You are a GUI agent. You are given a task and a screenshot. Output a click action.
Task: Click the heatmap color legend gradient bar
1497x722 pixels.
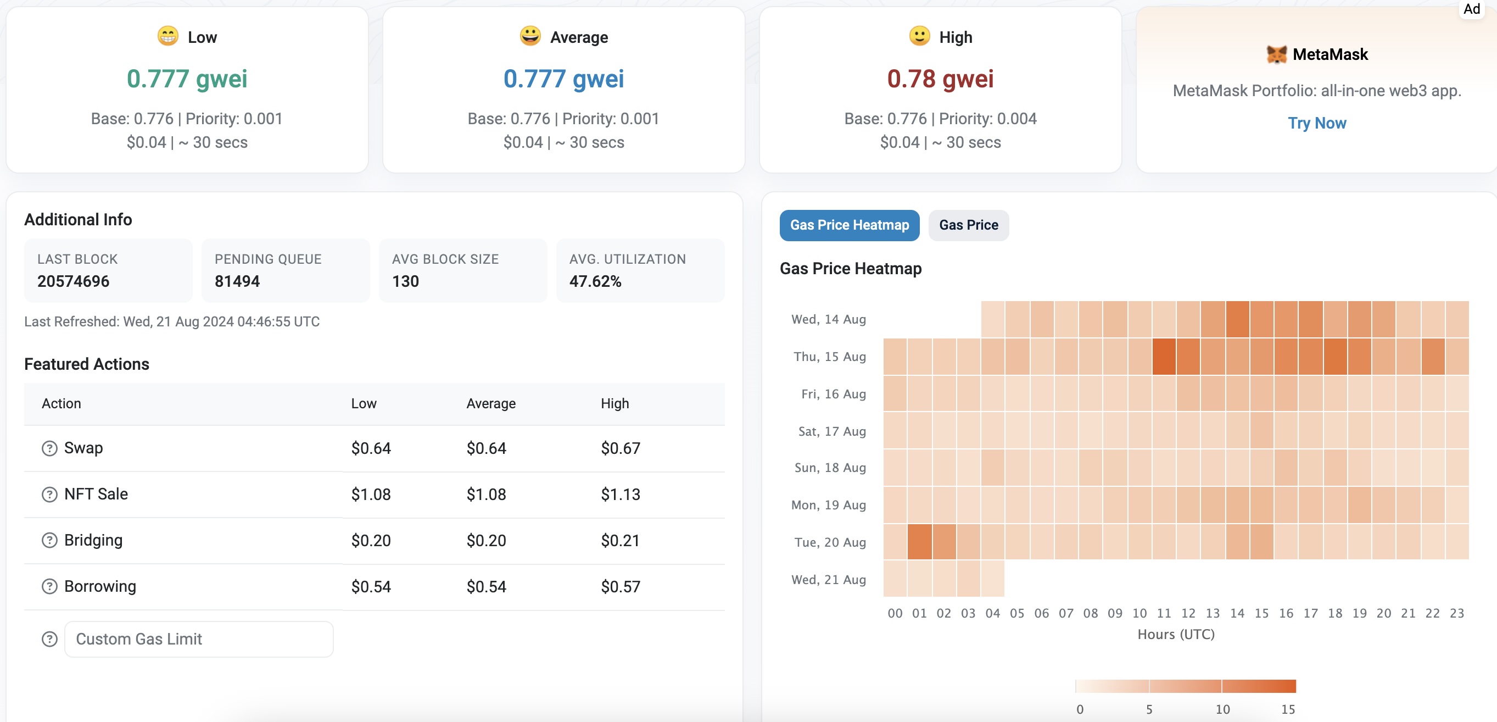[x=1185, y=686]
